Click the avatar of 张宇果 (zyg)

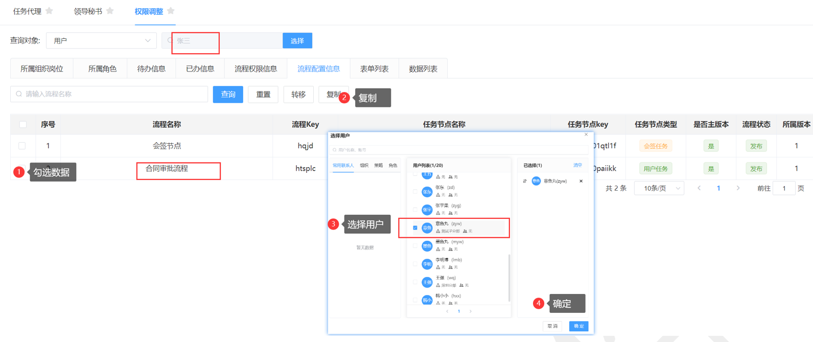427,210
